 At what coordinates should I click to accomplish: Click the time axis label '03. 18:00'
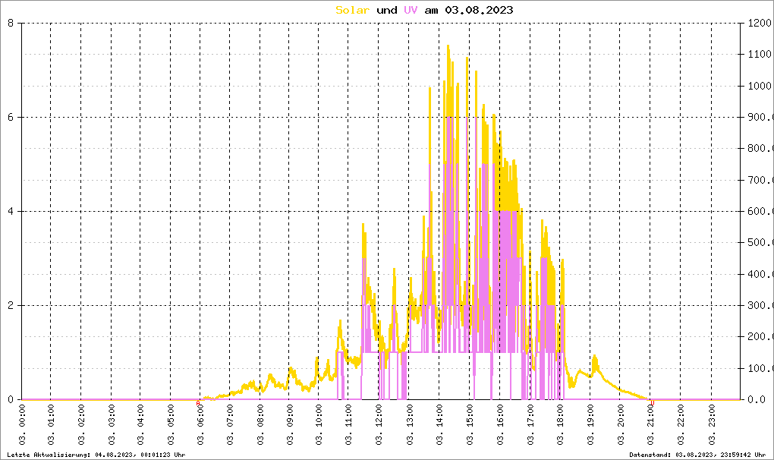point(560,424)
